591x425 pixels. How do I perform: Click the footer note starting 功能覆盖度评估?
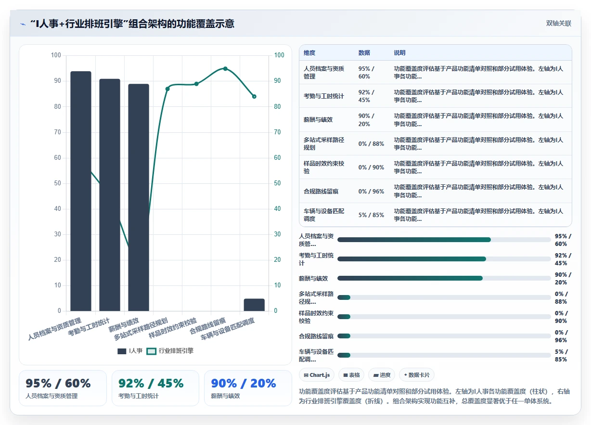tap(435, 396)
